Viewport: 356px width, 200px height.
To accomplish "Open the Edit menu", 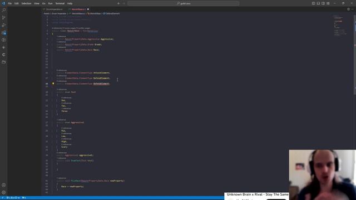I will click(16, 3).
